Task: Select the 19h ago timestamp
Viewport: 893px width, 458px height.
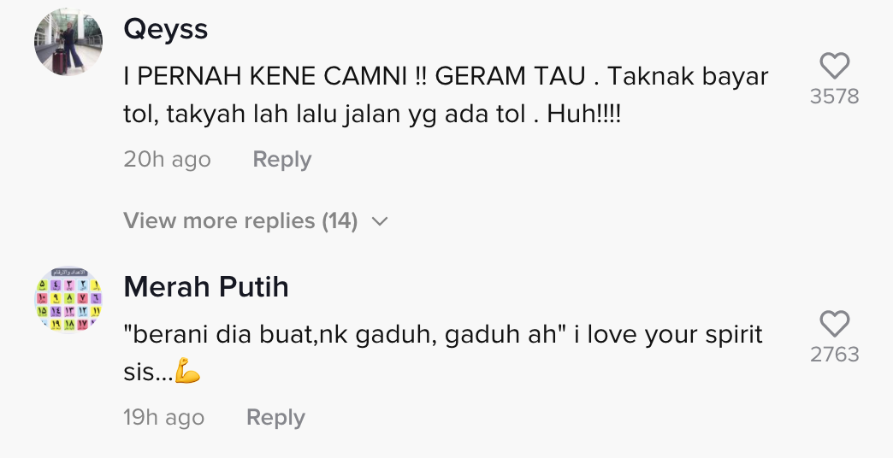Action: tap(164, 418)
